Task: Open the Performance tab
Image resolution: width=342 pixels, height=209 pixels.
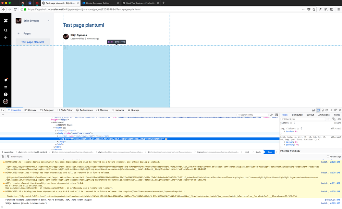Action: [x=84, y=110]
